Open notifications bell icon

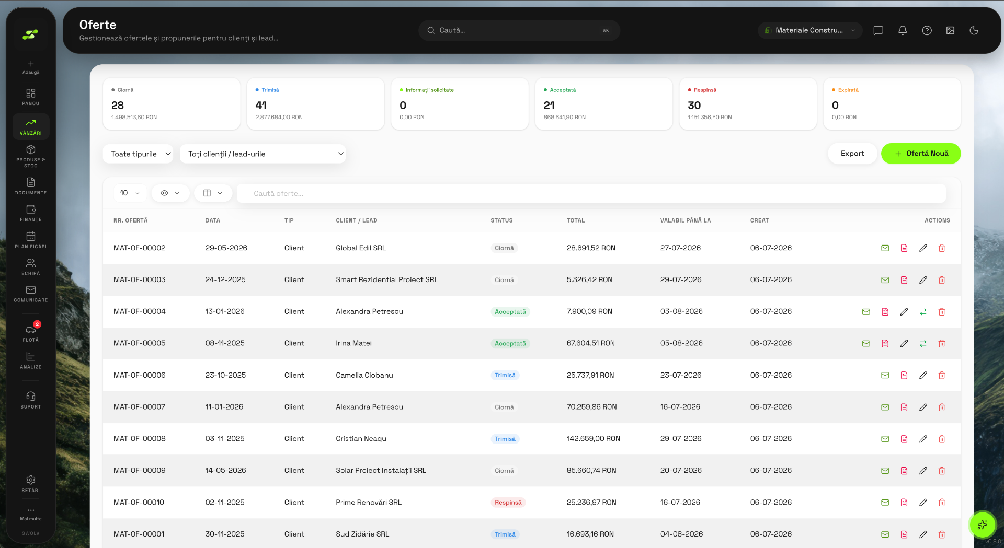click(903, 30)
